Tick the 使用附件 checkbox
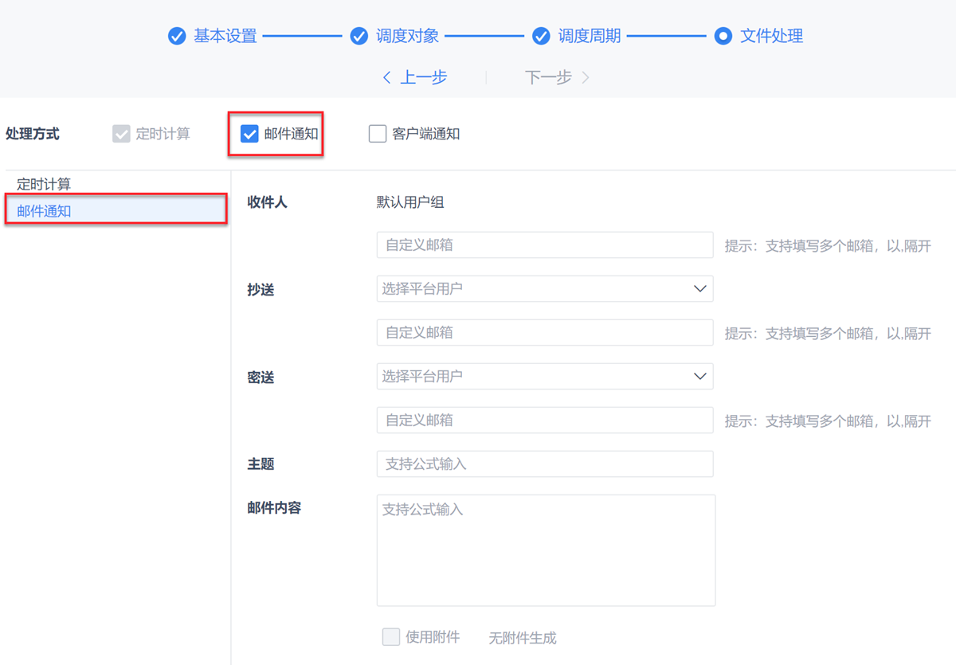Image resolution: width=956 pixels, height=665 pixels. 391,637
